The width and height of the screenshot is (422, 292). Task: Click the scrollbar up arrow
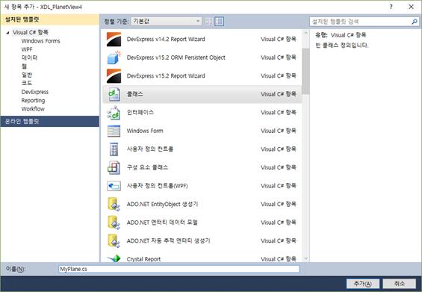(305, 33)
